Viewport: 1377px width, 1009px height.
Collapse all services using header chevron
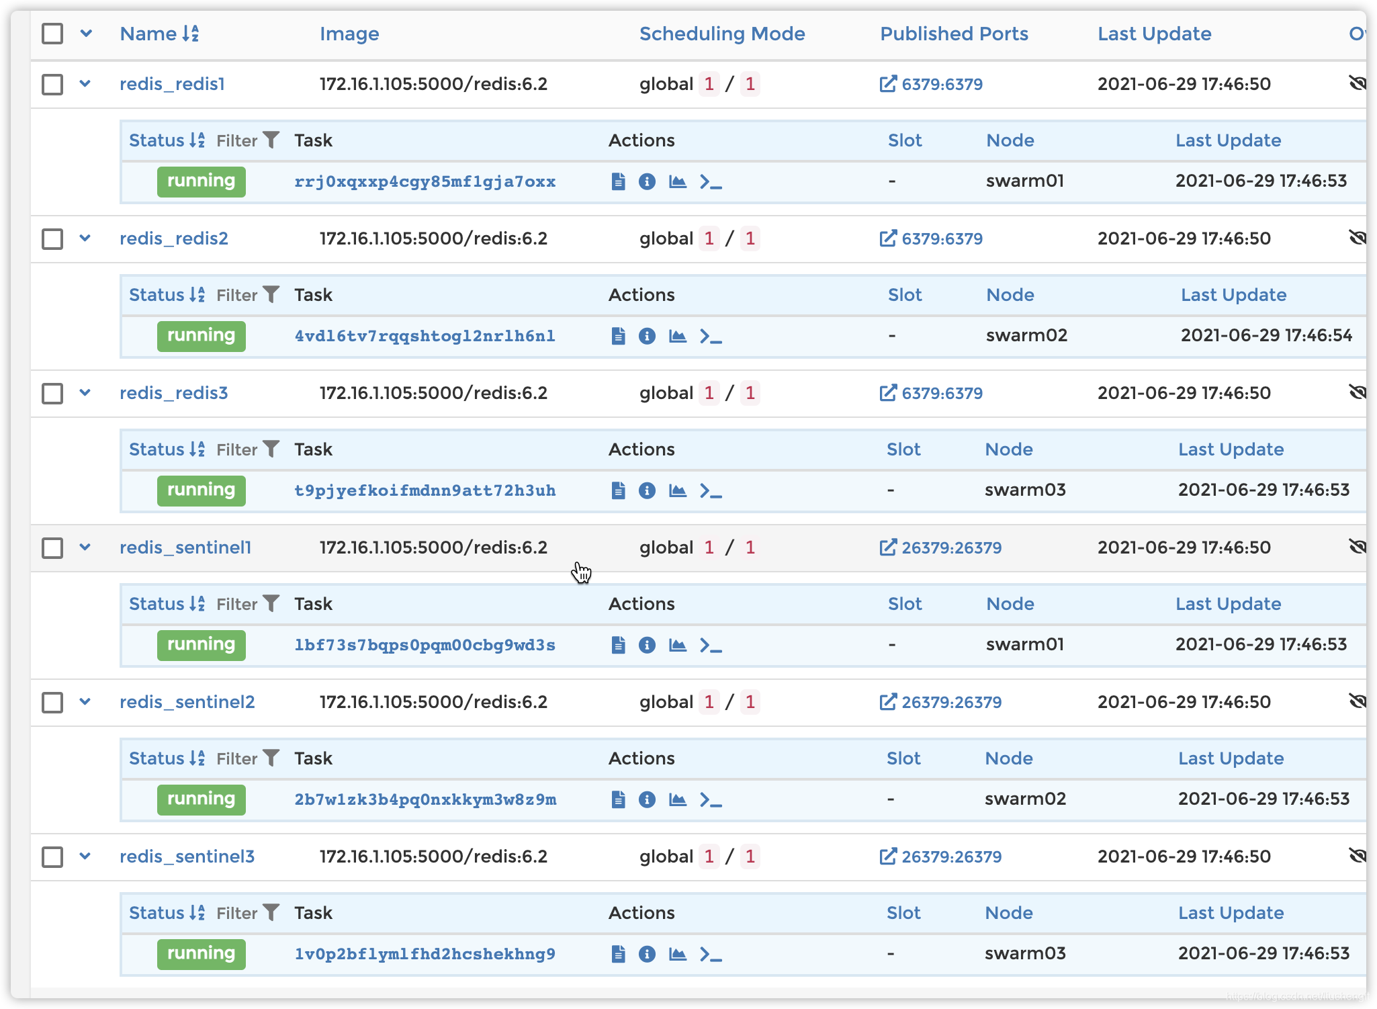[86, 33]
